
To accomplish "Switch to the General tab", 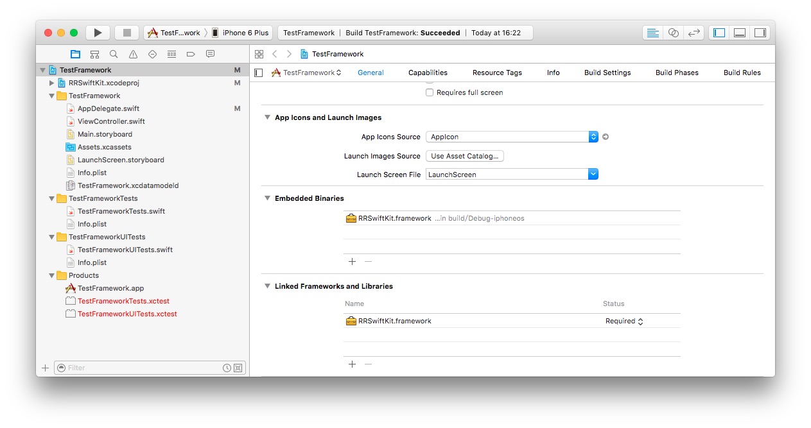I will [371, 73].
